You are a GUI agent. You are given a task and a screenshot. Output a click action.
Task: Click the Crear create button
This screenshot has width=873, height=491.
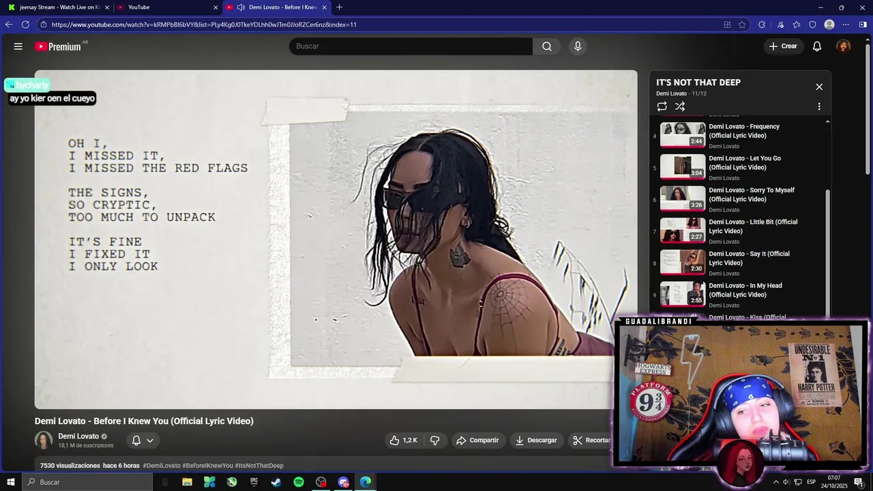783,46
